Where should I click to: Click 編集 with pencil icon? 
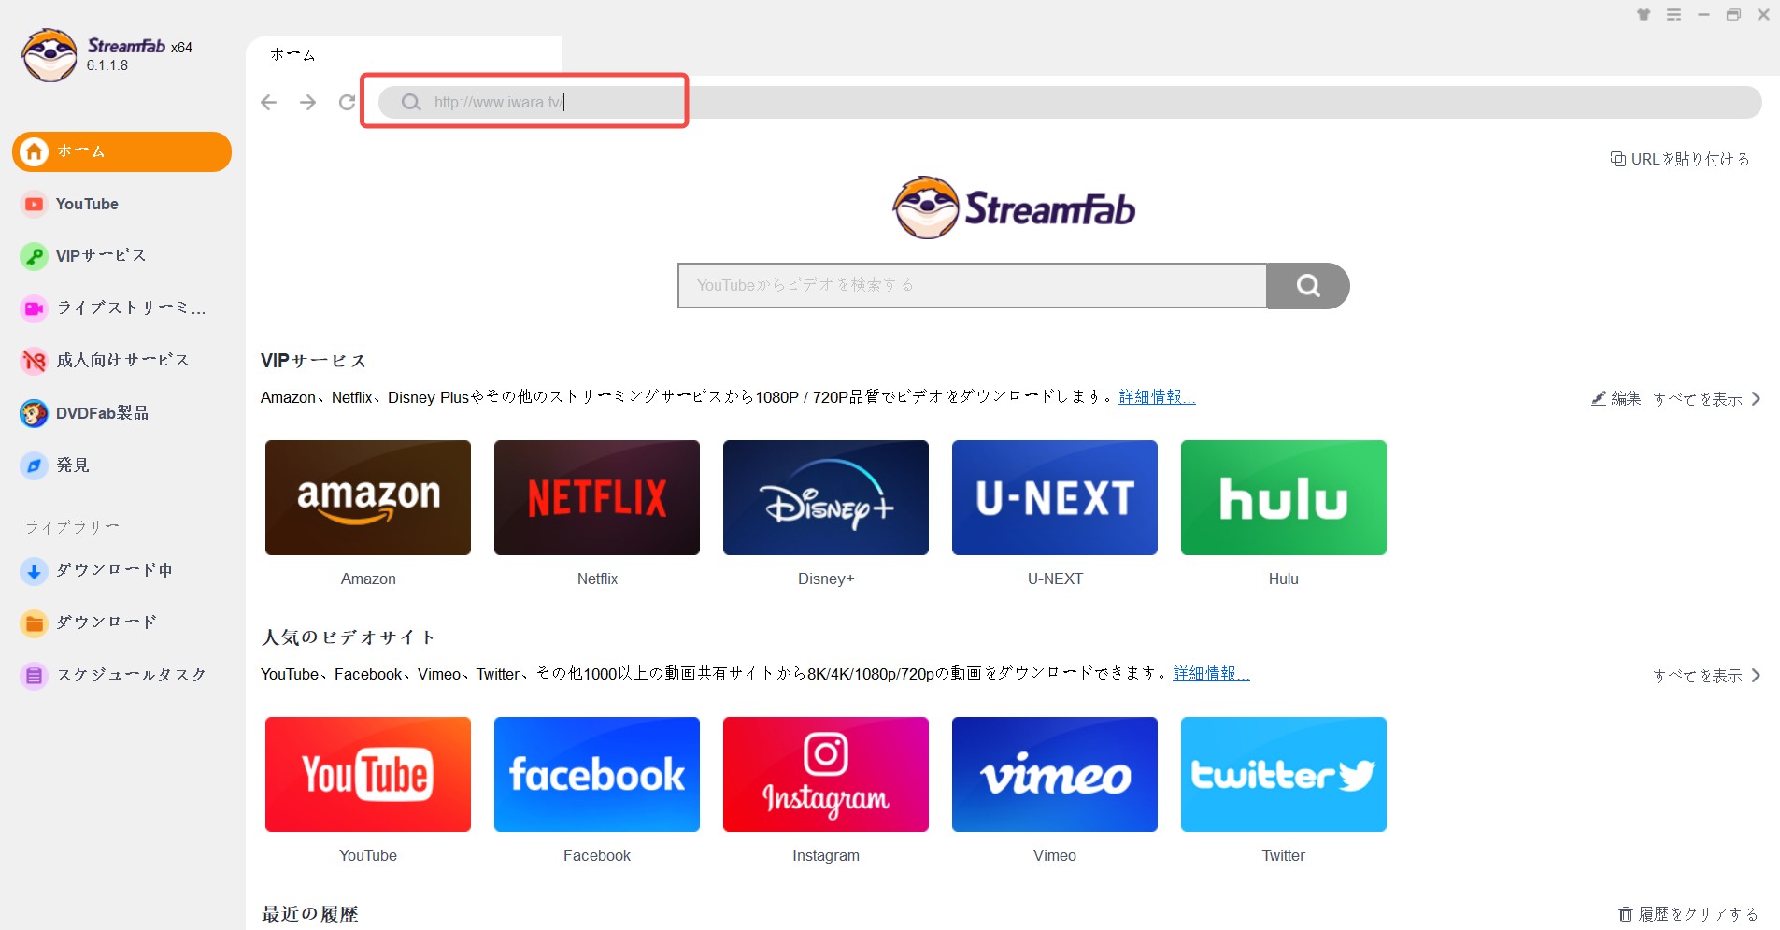click(x=1616, y=399)
